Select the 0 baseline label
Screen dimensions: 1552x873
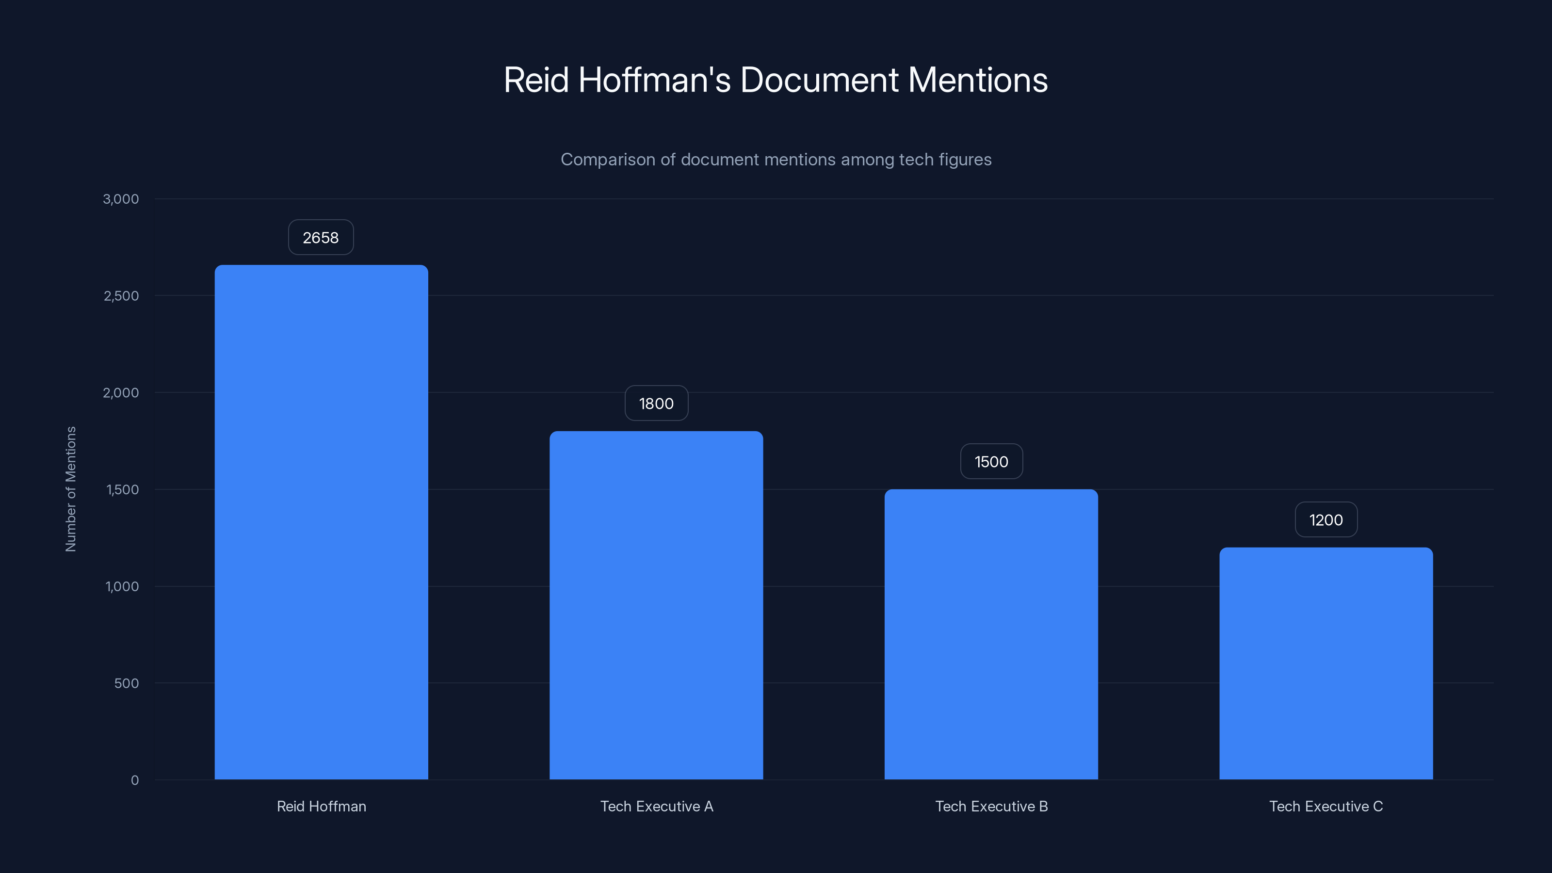click(134, 780)
